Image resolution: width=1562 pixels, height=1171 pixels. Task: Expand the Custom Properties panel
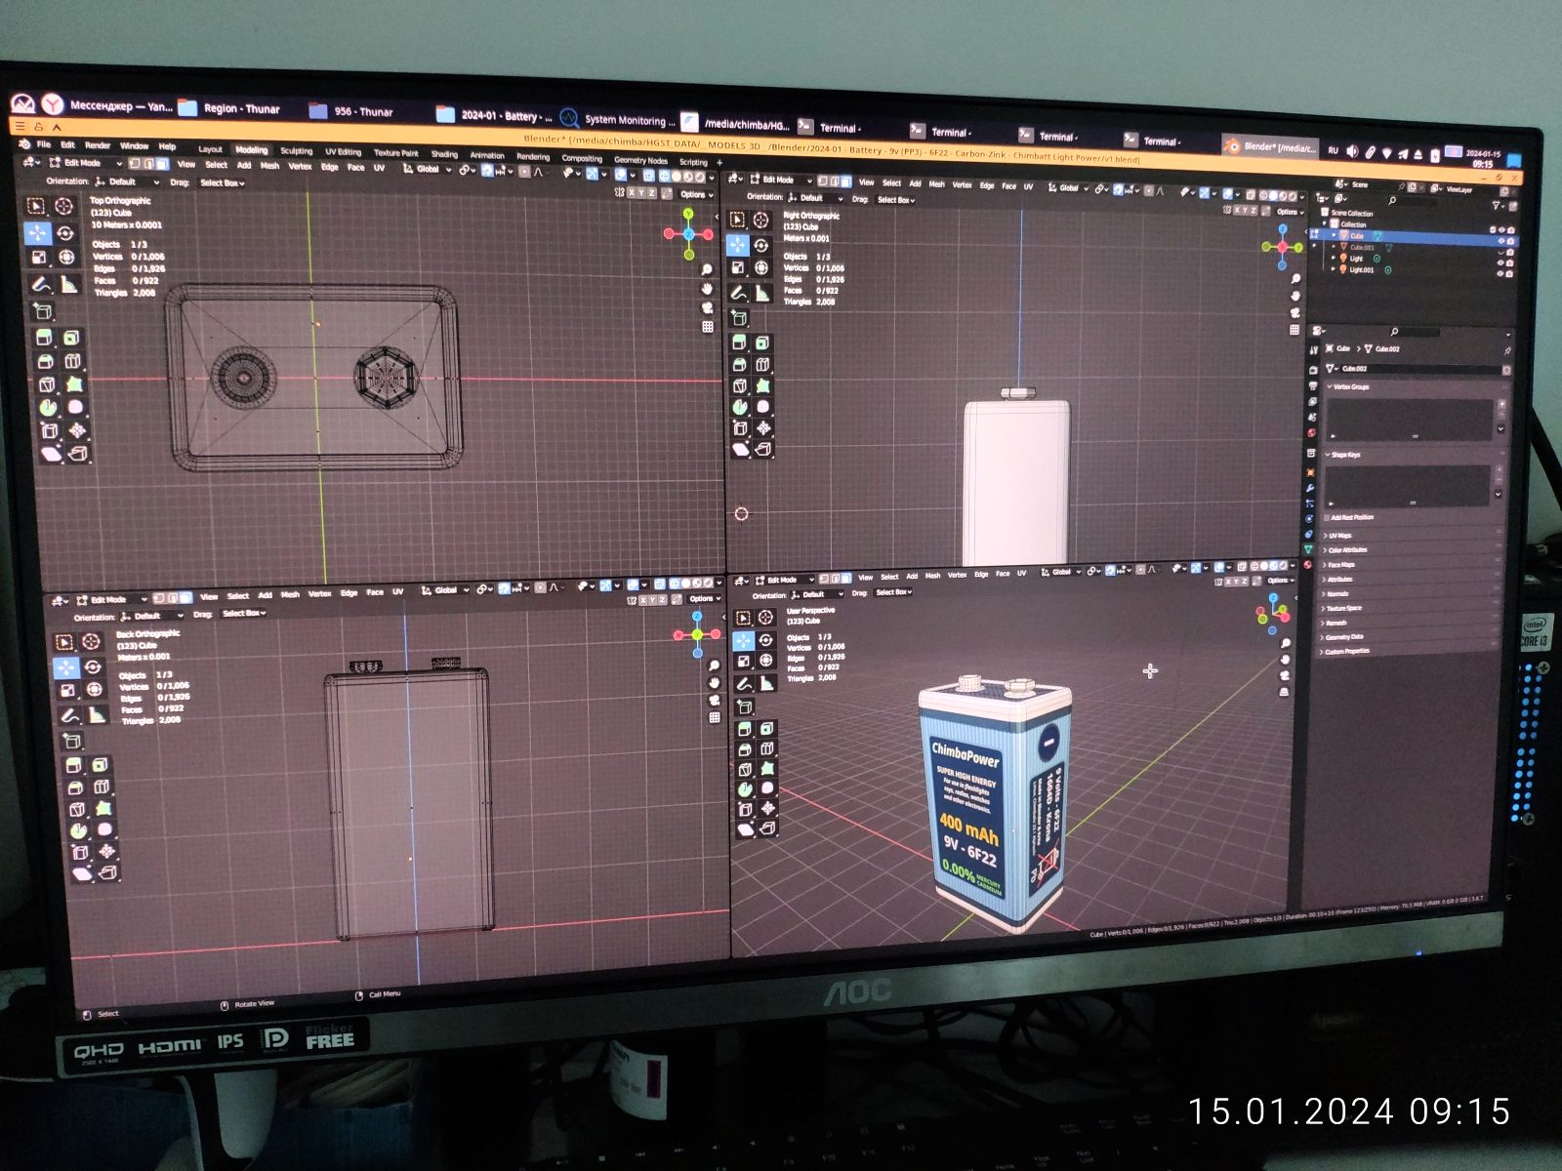coord(1344,652)
